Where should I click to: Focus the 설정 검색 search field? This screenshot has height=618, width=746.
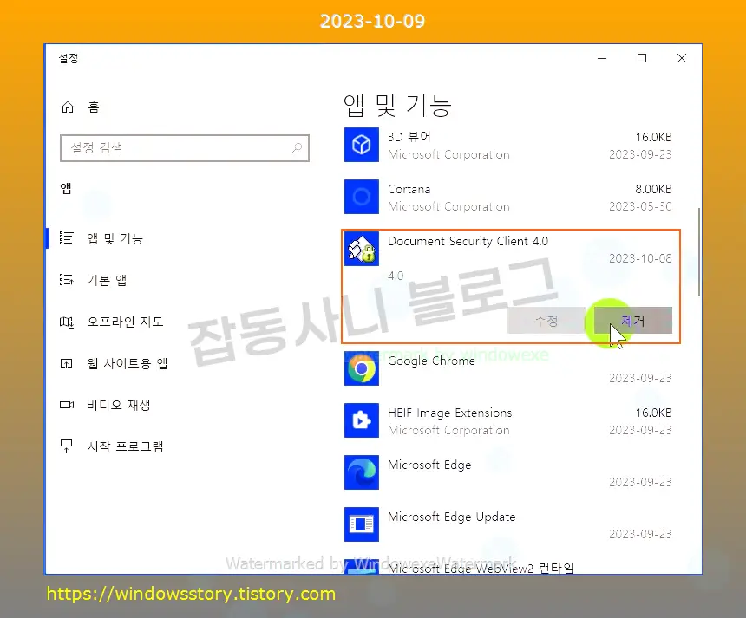185,148
